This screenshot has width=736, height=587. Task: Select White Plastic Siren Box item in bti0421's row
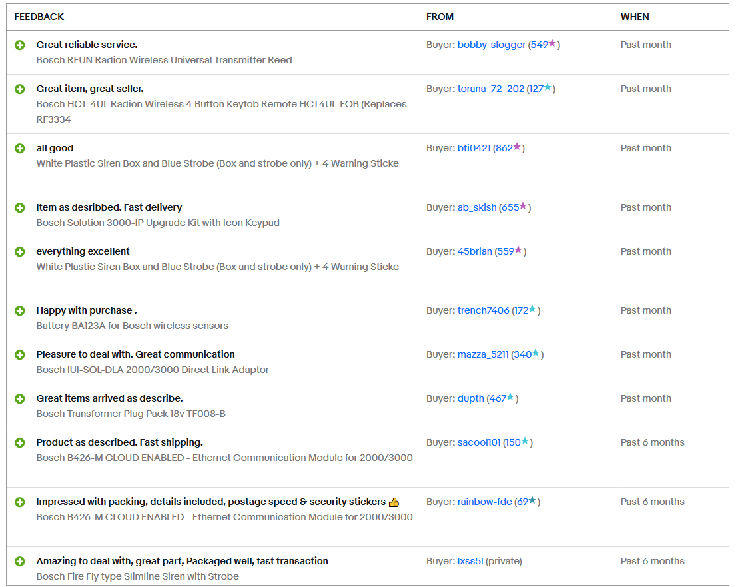(218, 163)
